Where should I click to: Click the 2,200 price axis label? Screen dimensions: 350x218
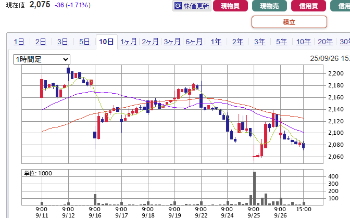(x=336, y=73)
